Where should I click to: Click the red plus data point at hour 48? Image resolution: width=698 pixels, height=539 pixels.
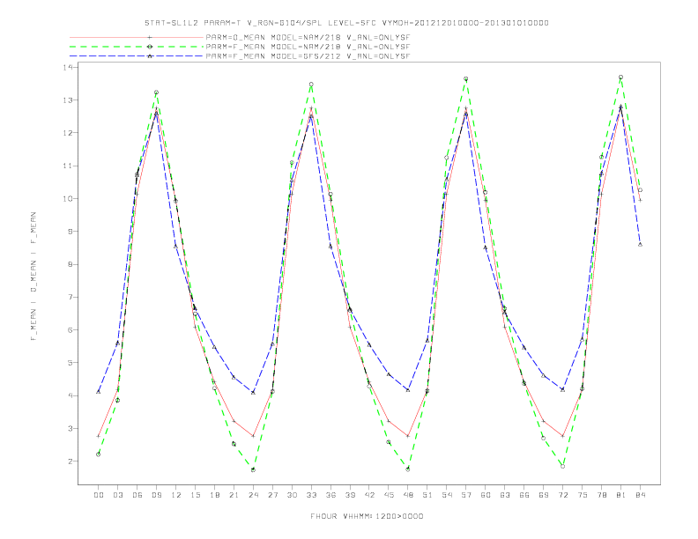(x=408, y=436)
